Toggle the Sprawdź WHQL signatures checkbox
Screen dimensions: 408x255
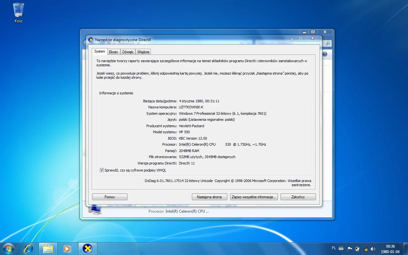point(102,170)
